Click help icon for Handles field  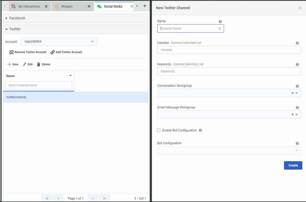[297, 43]
